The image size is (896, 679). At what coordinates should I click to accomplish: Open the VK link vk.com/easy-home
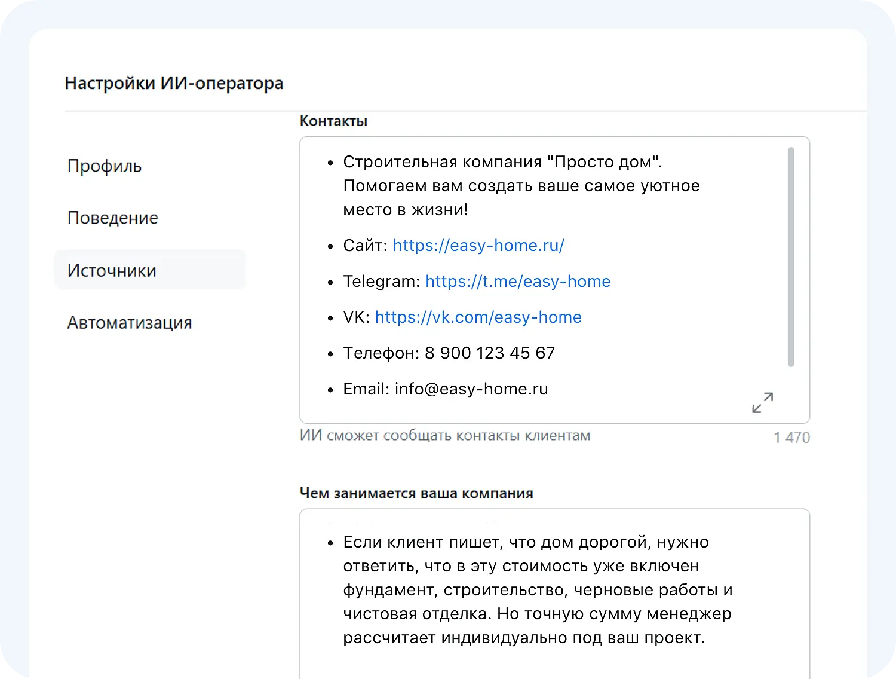click(478, 317)
